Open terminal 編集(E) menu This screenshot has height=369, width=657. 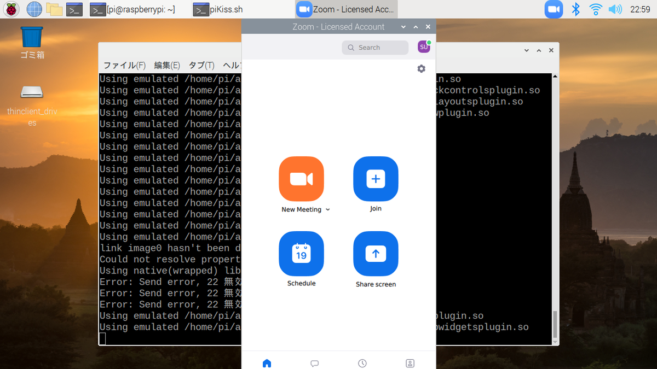[167, 65]
